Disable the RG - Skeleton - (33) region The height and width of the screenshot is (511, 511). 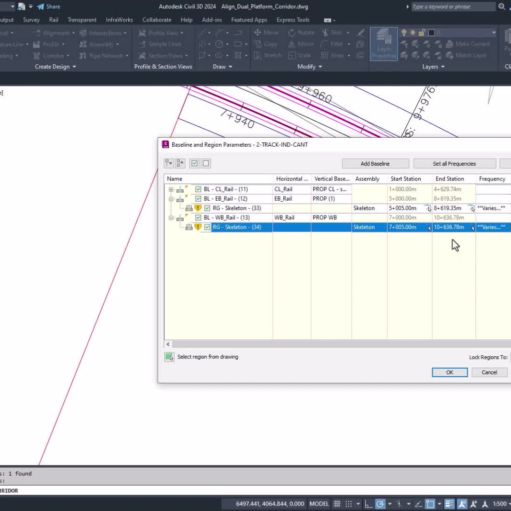[x=207, y=208]
